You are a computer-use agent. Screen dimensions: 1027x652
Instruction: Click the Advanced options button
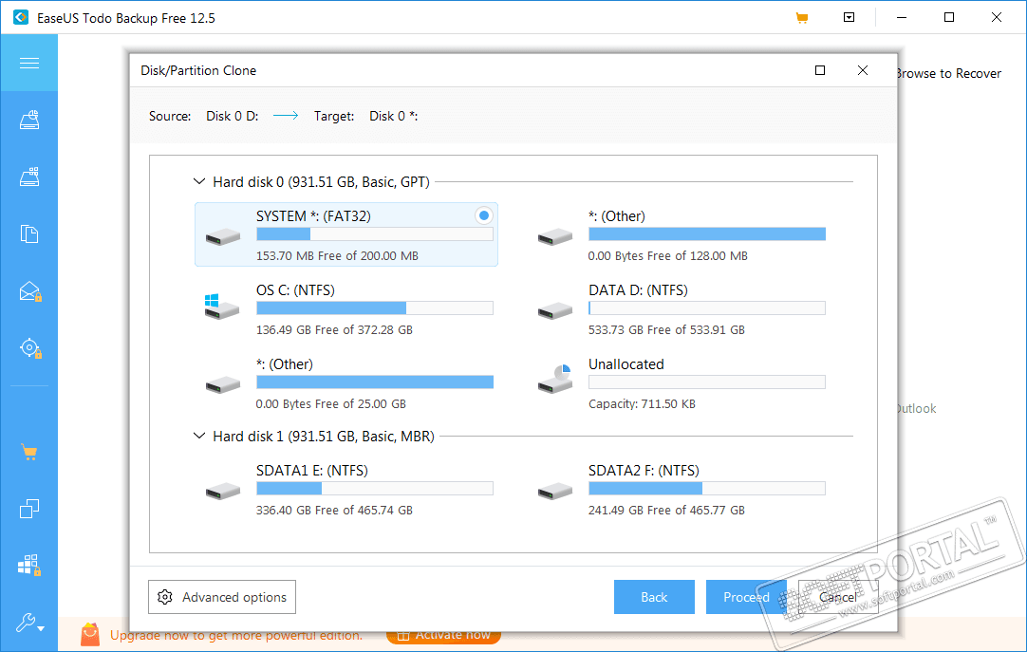(222, 597)
